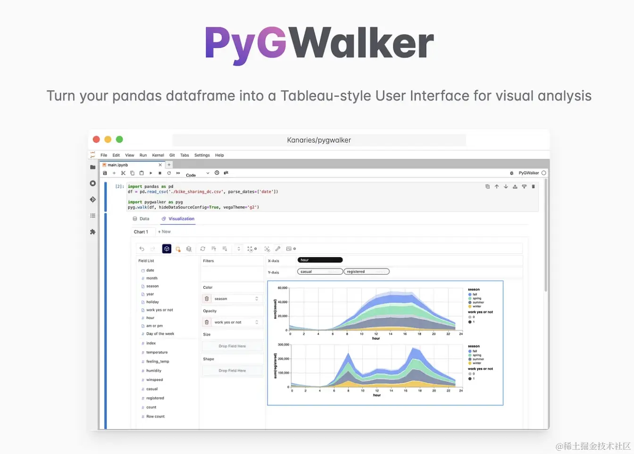Viewport: 634px width, 454px height.
Task: Move the cell down with arrow
Action: point(506,186)
